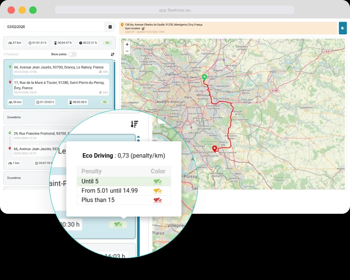Click green pin beside Drancy address at 07:53
This screenshot has height=280, width=350.
tap(10, 67)
